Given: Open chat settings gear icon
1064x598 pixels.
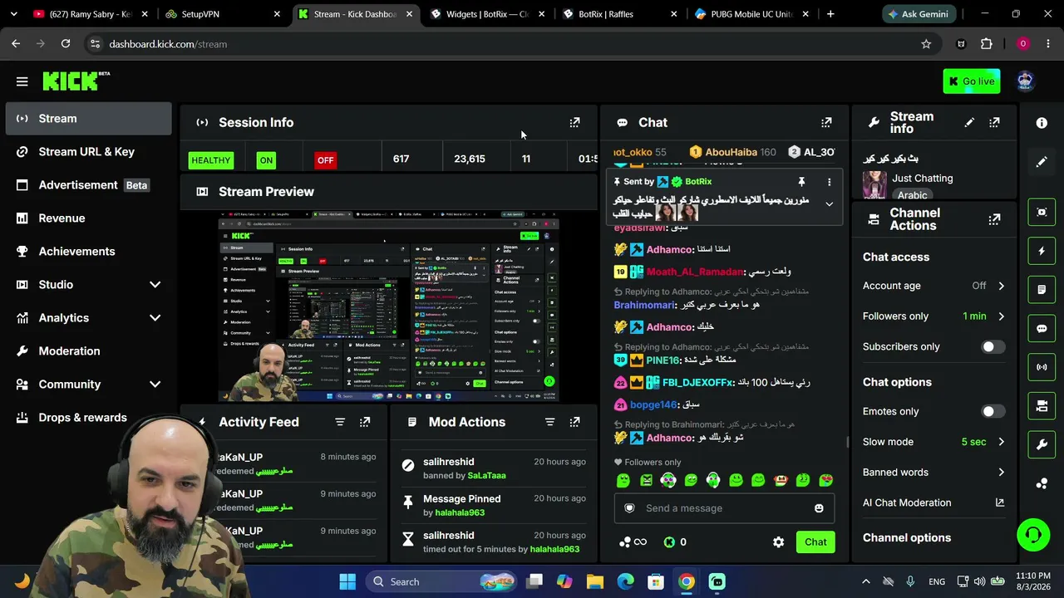Looking at the screenshot, I should pos(778,542).
